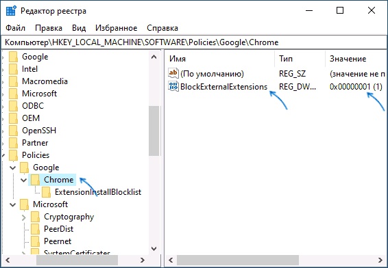Collapse the Chrome key chevron
The width and height of the screenshot is (388, 268).
point(24,180)
